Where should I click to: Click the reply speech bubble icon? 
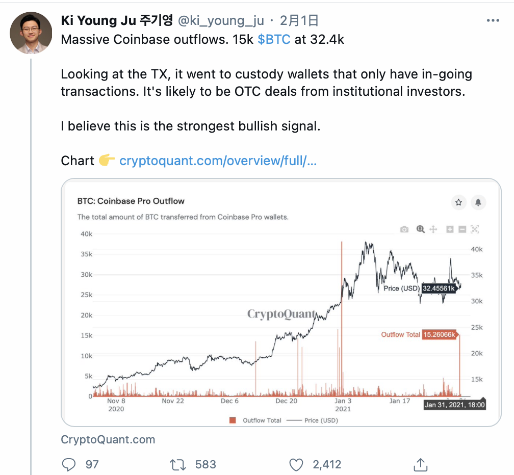click(x=68, y=464)
